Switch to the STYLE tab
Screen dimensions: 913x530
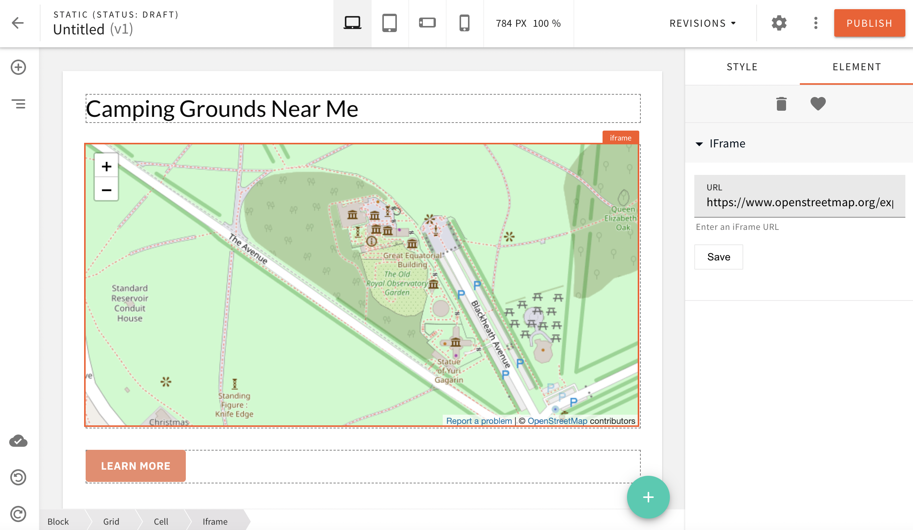coord(741,66)
